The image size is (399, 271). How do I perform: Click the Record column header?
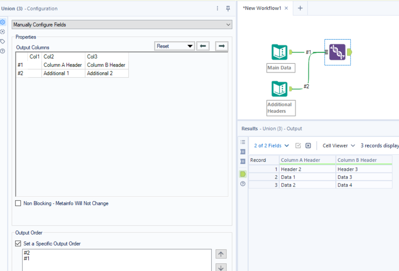(264, 160)
